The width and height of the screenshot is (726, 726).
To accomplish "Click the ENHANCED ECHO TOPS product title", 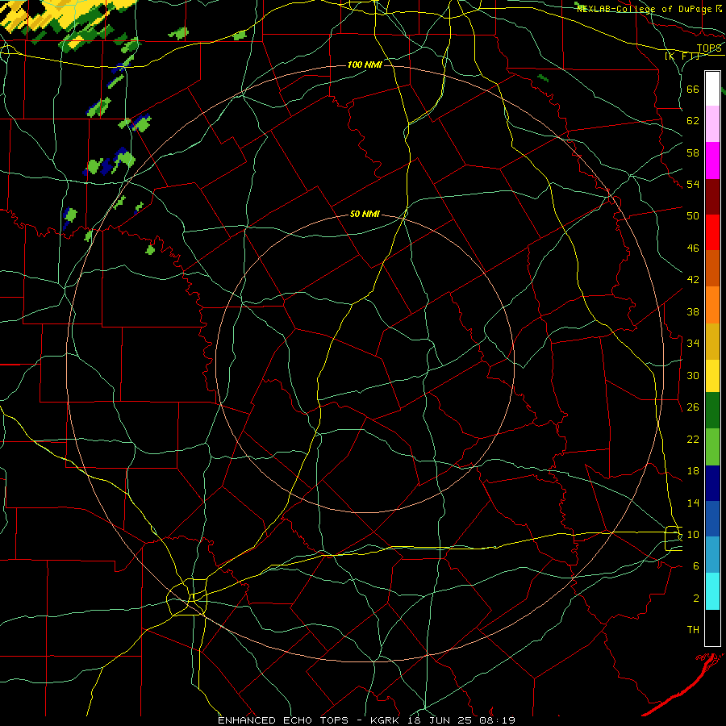I will [283, 720].
